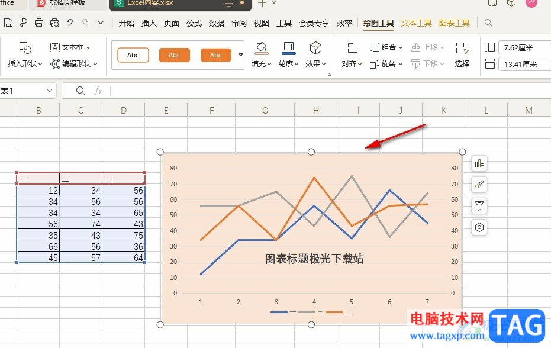The height and width of the screenshot is (348, 551).
Task: Switch to the 公式 tab
Action: click(x=194, y=23)
